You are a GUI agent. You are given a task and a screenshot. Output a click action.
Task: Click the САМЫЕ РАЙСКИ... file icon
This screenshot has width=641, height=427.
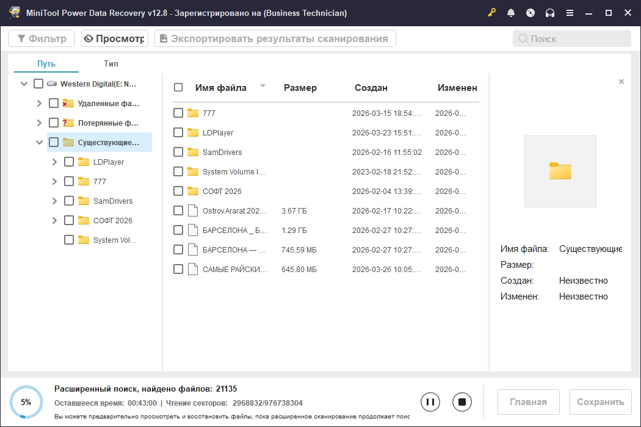tap(193, 269)
